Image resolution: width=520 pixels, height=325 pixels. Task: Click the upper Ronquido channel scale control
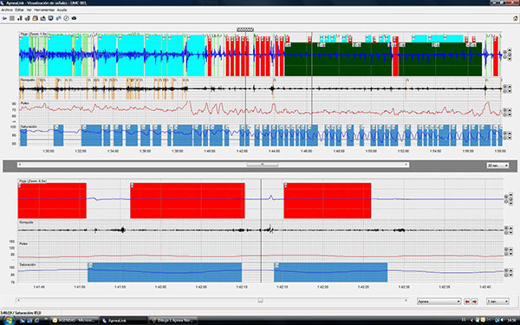[507, 88]
